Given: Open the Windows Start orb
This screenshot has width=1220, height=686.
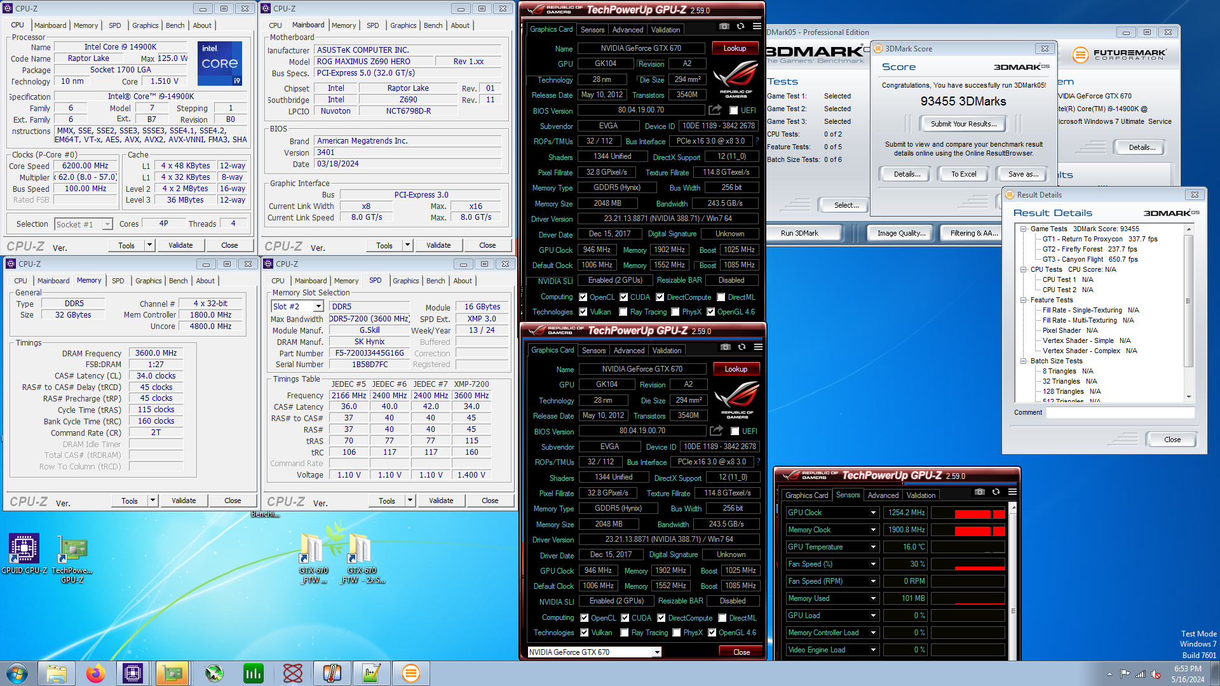Looking at the screenshot, I should [17, 673].
